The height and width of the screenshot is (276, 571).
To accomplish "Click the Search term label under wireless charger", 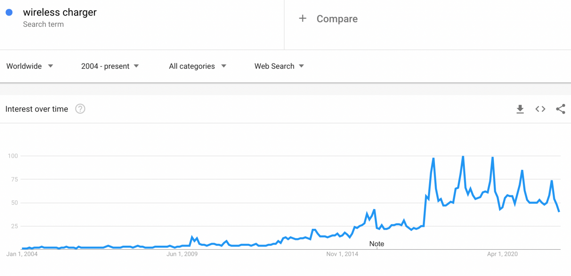I will click(x=43, y=25).
